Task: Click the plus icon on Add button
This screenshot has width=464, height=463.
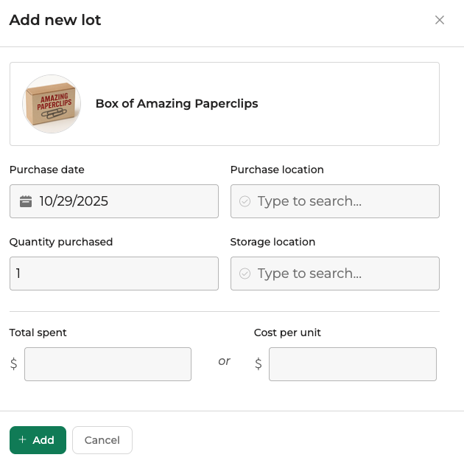Action: [x=23, y=440]
